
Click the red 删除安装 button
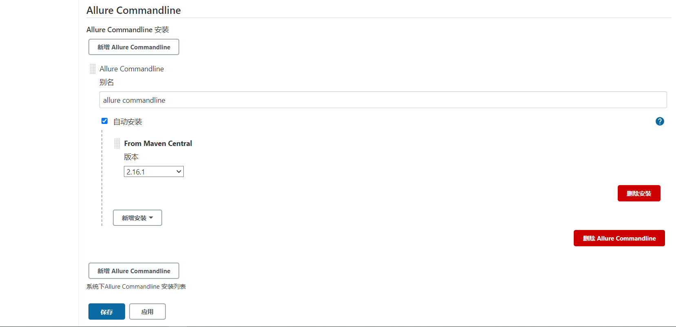pos(639,193)
